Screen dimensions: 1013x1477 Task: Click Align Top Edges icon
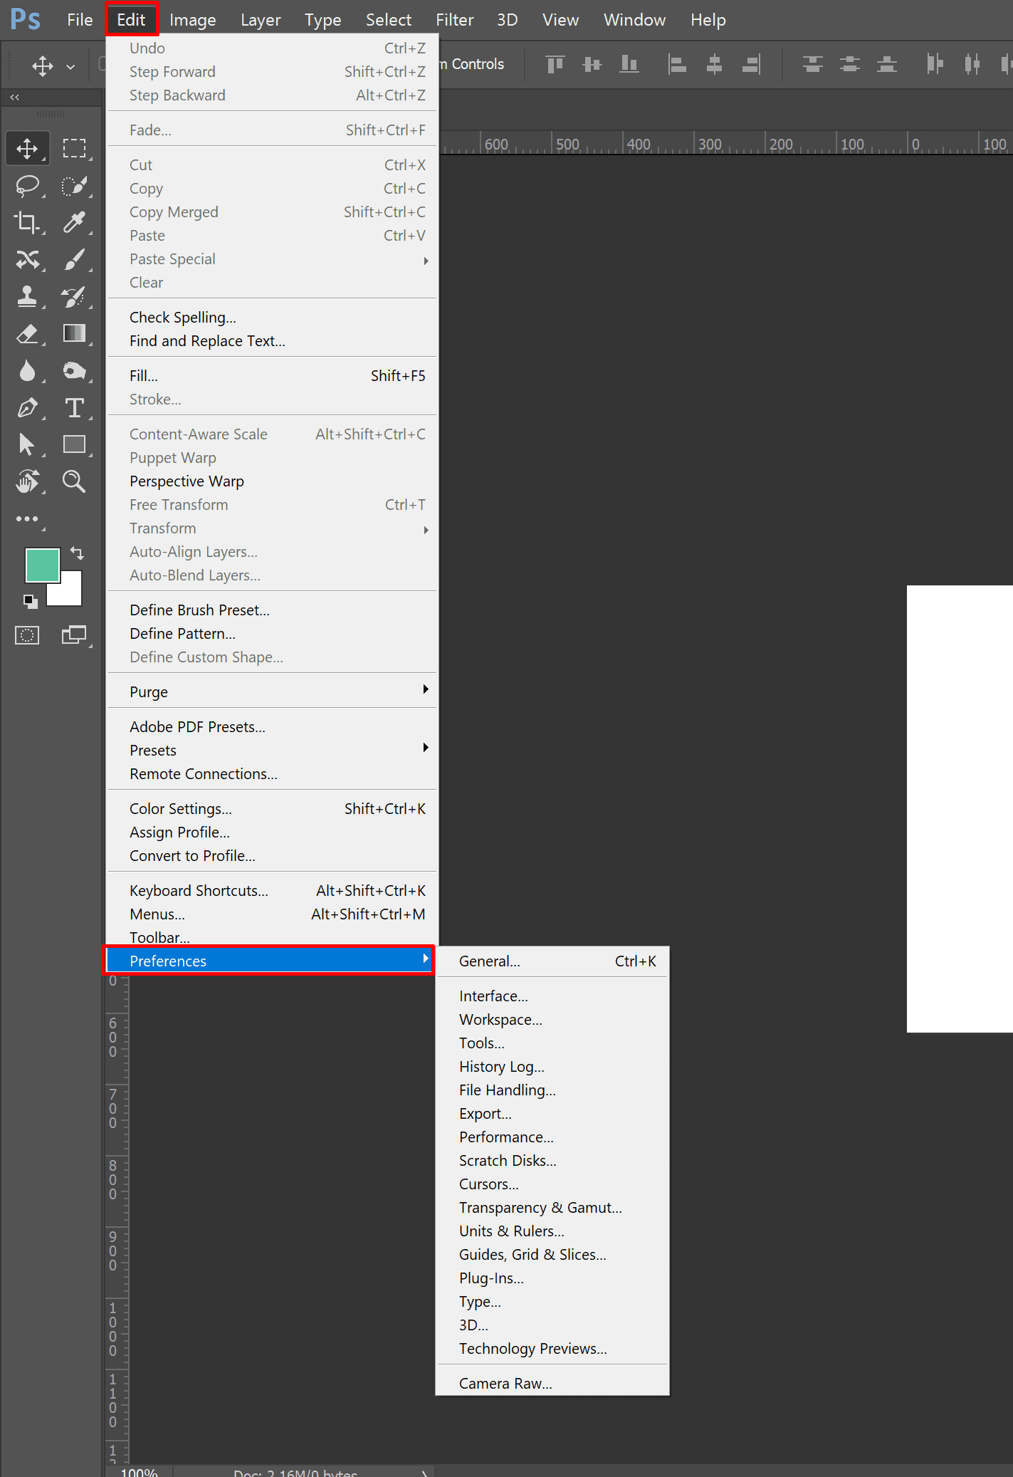pos(555,65)
